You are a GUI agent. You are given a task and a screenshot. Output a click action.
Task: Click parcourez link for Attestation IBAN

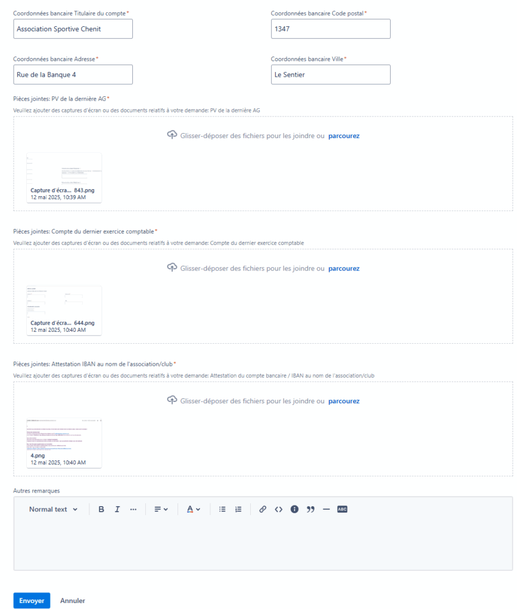(344, 401)
